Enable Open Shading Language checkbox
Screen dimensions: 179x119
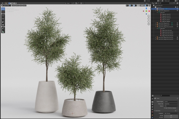click(164, 108)
